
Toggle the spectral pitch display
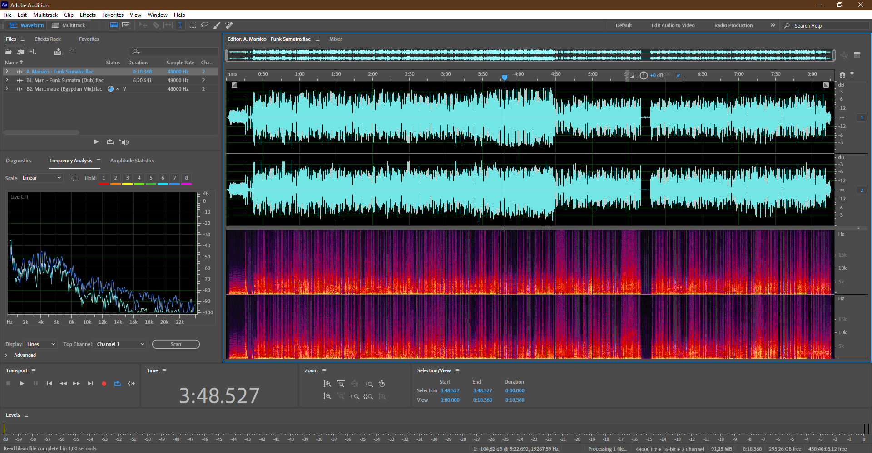(x=126, y=25)
